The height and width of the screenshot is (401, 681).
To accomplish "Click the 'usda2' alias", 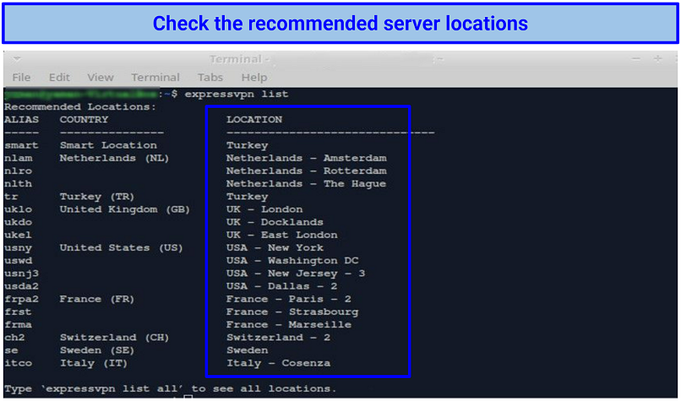I will tap(21, 286).
